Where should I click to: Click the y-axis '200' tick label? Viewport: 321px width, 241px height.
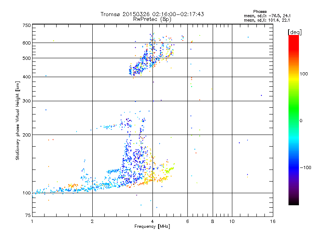coord(26,135)
